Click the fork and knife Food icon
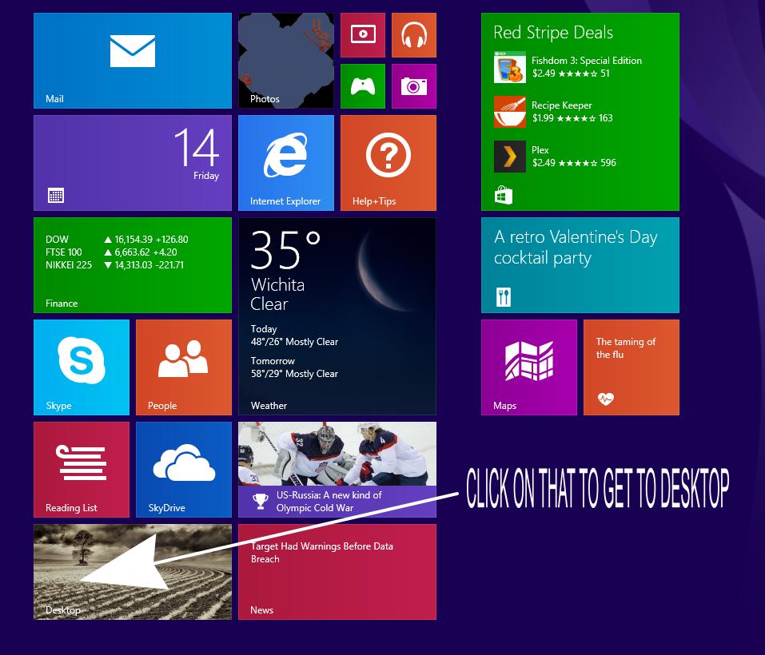The image size is (765, 655). (x=504, y=297)
